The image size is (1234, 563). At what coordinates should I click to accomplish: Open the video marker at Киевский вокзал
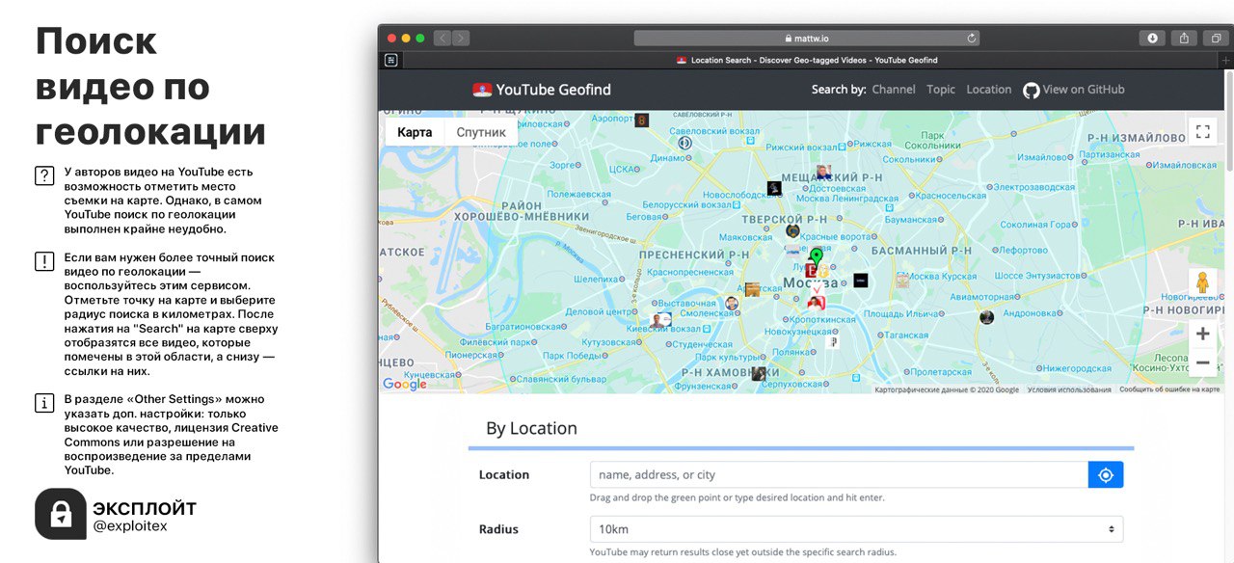(660, 320)
